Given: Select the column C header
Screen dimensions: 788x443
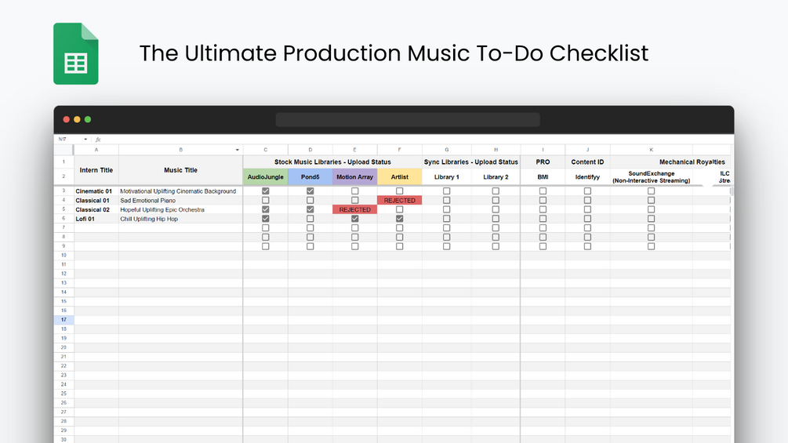Looking at the screenshot, I should click(266, 150).
